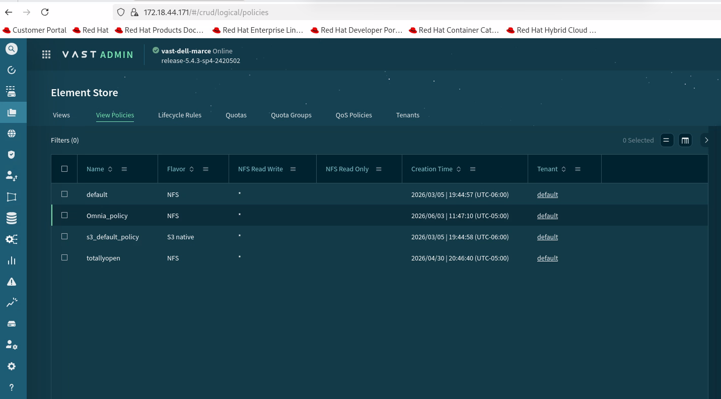
Task: Click the S3 native flavor cell
Action: [180, 237]
